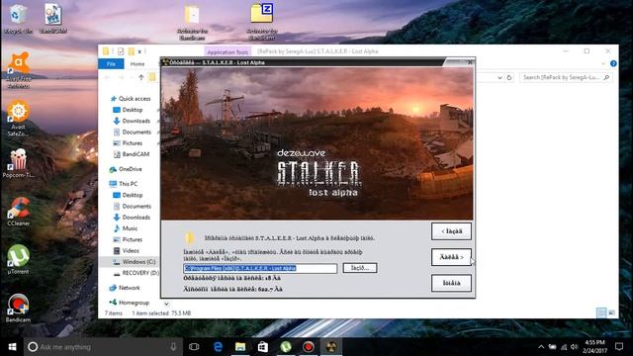The height and width of the screenshot is (356, 633).
Task: Click the browse button beside install path
Action: [x=360, y=268]
